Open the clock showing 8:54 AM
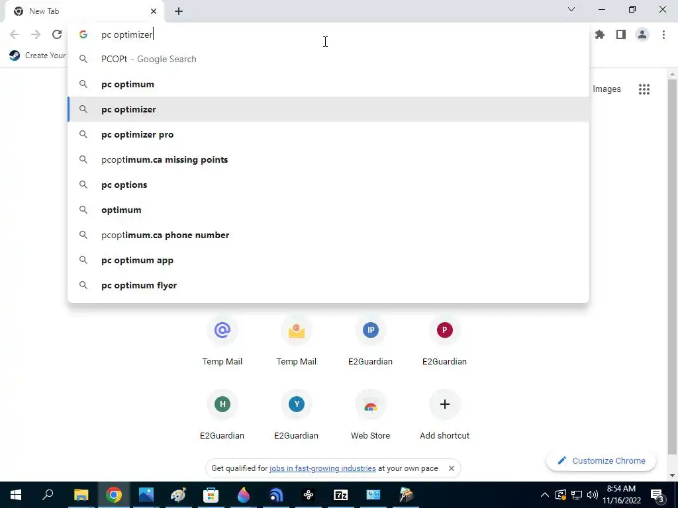 (x=621, y=495)
